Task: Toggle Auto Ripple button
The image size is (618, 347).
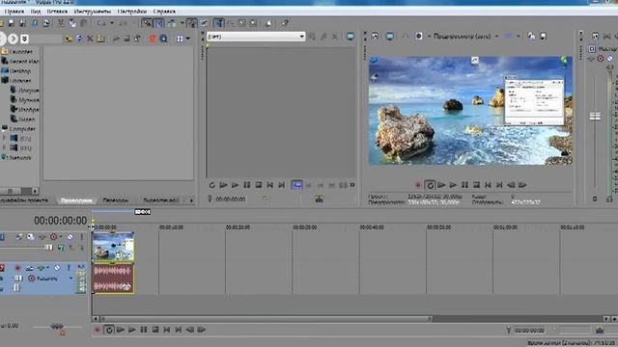Action: click(173, 23)
